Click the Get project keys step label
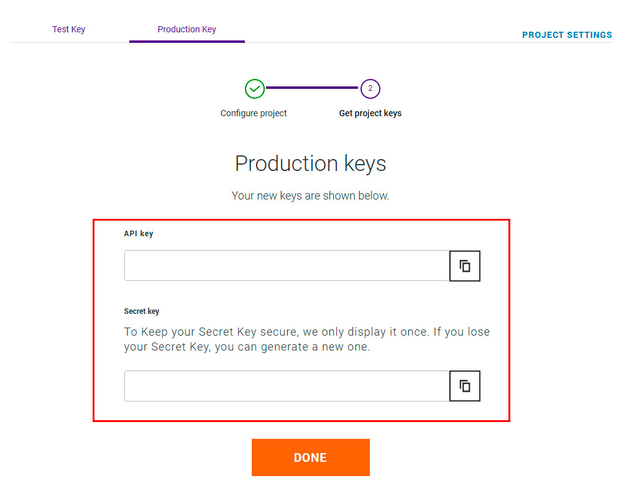Viewport: 634px width, 496px height. coord(370,113)
